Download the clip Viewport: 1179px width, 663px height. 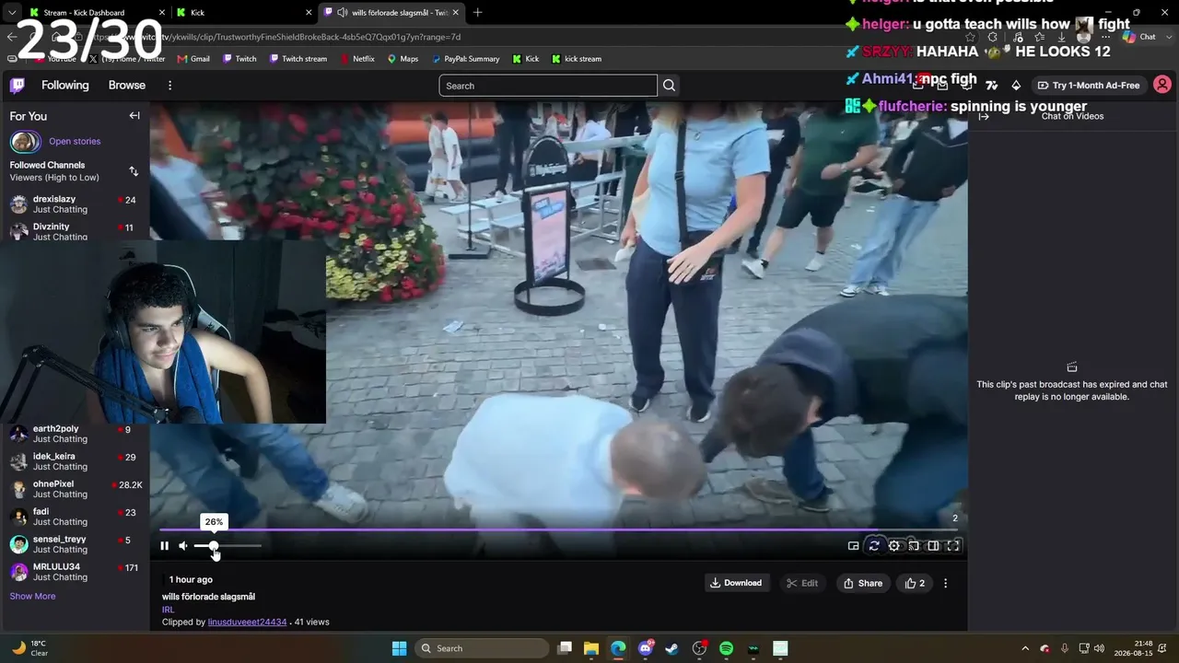(x=736, y=583)
